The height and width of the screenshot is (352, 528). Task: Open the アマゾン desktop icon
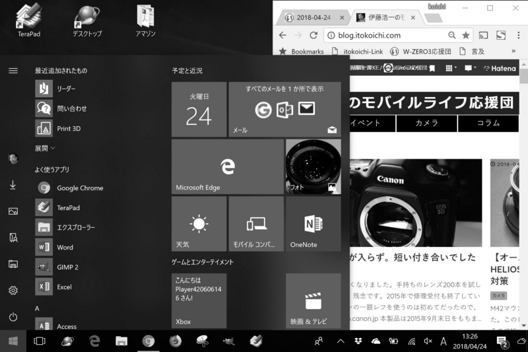click(145, 20)
